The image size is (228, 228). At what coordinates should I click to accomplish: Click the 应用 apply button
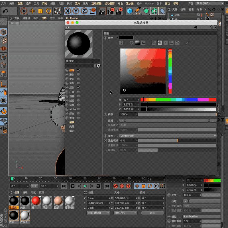(x=152, y=213)
